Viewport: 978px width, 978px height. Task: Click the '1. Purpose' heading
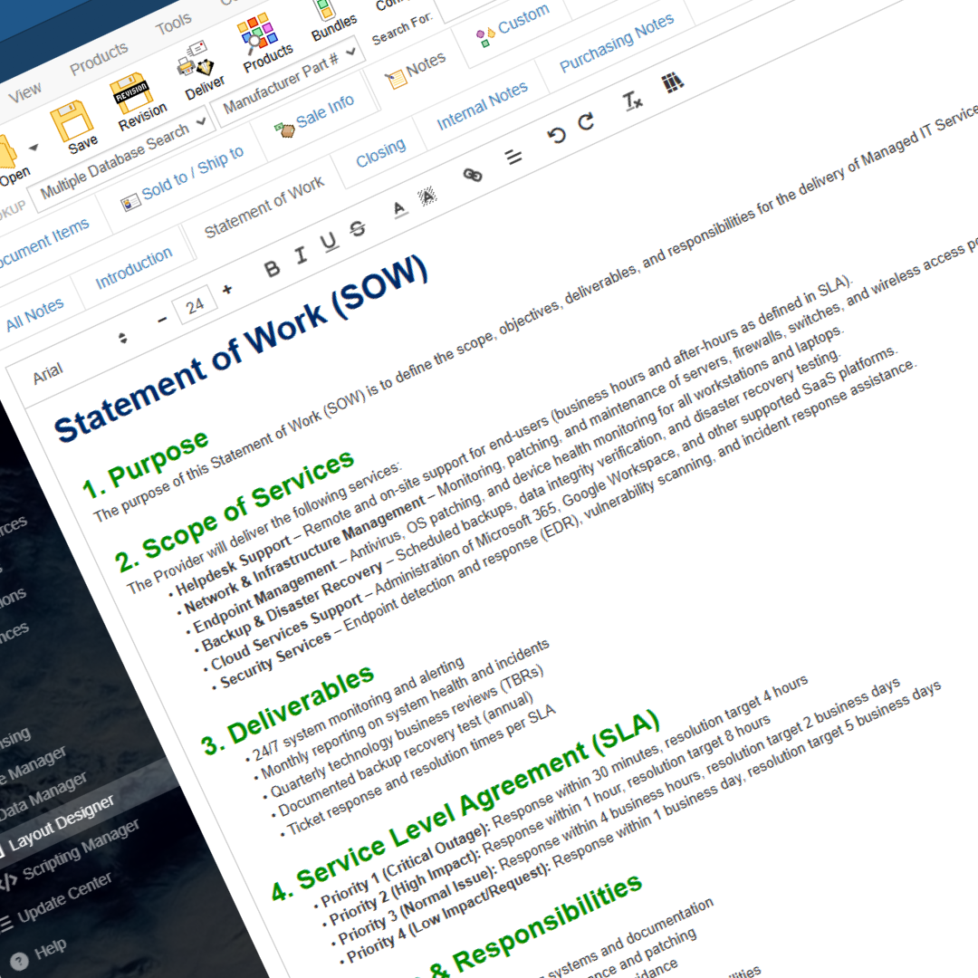(x=145, y=465)
